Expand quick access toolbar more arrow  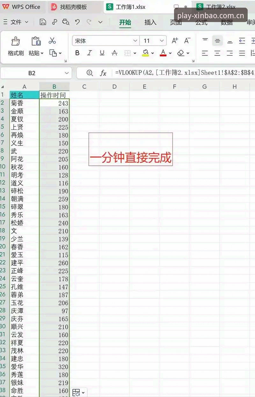coord(100,22)
